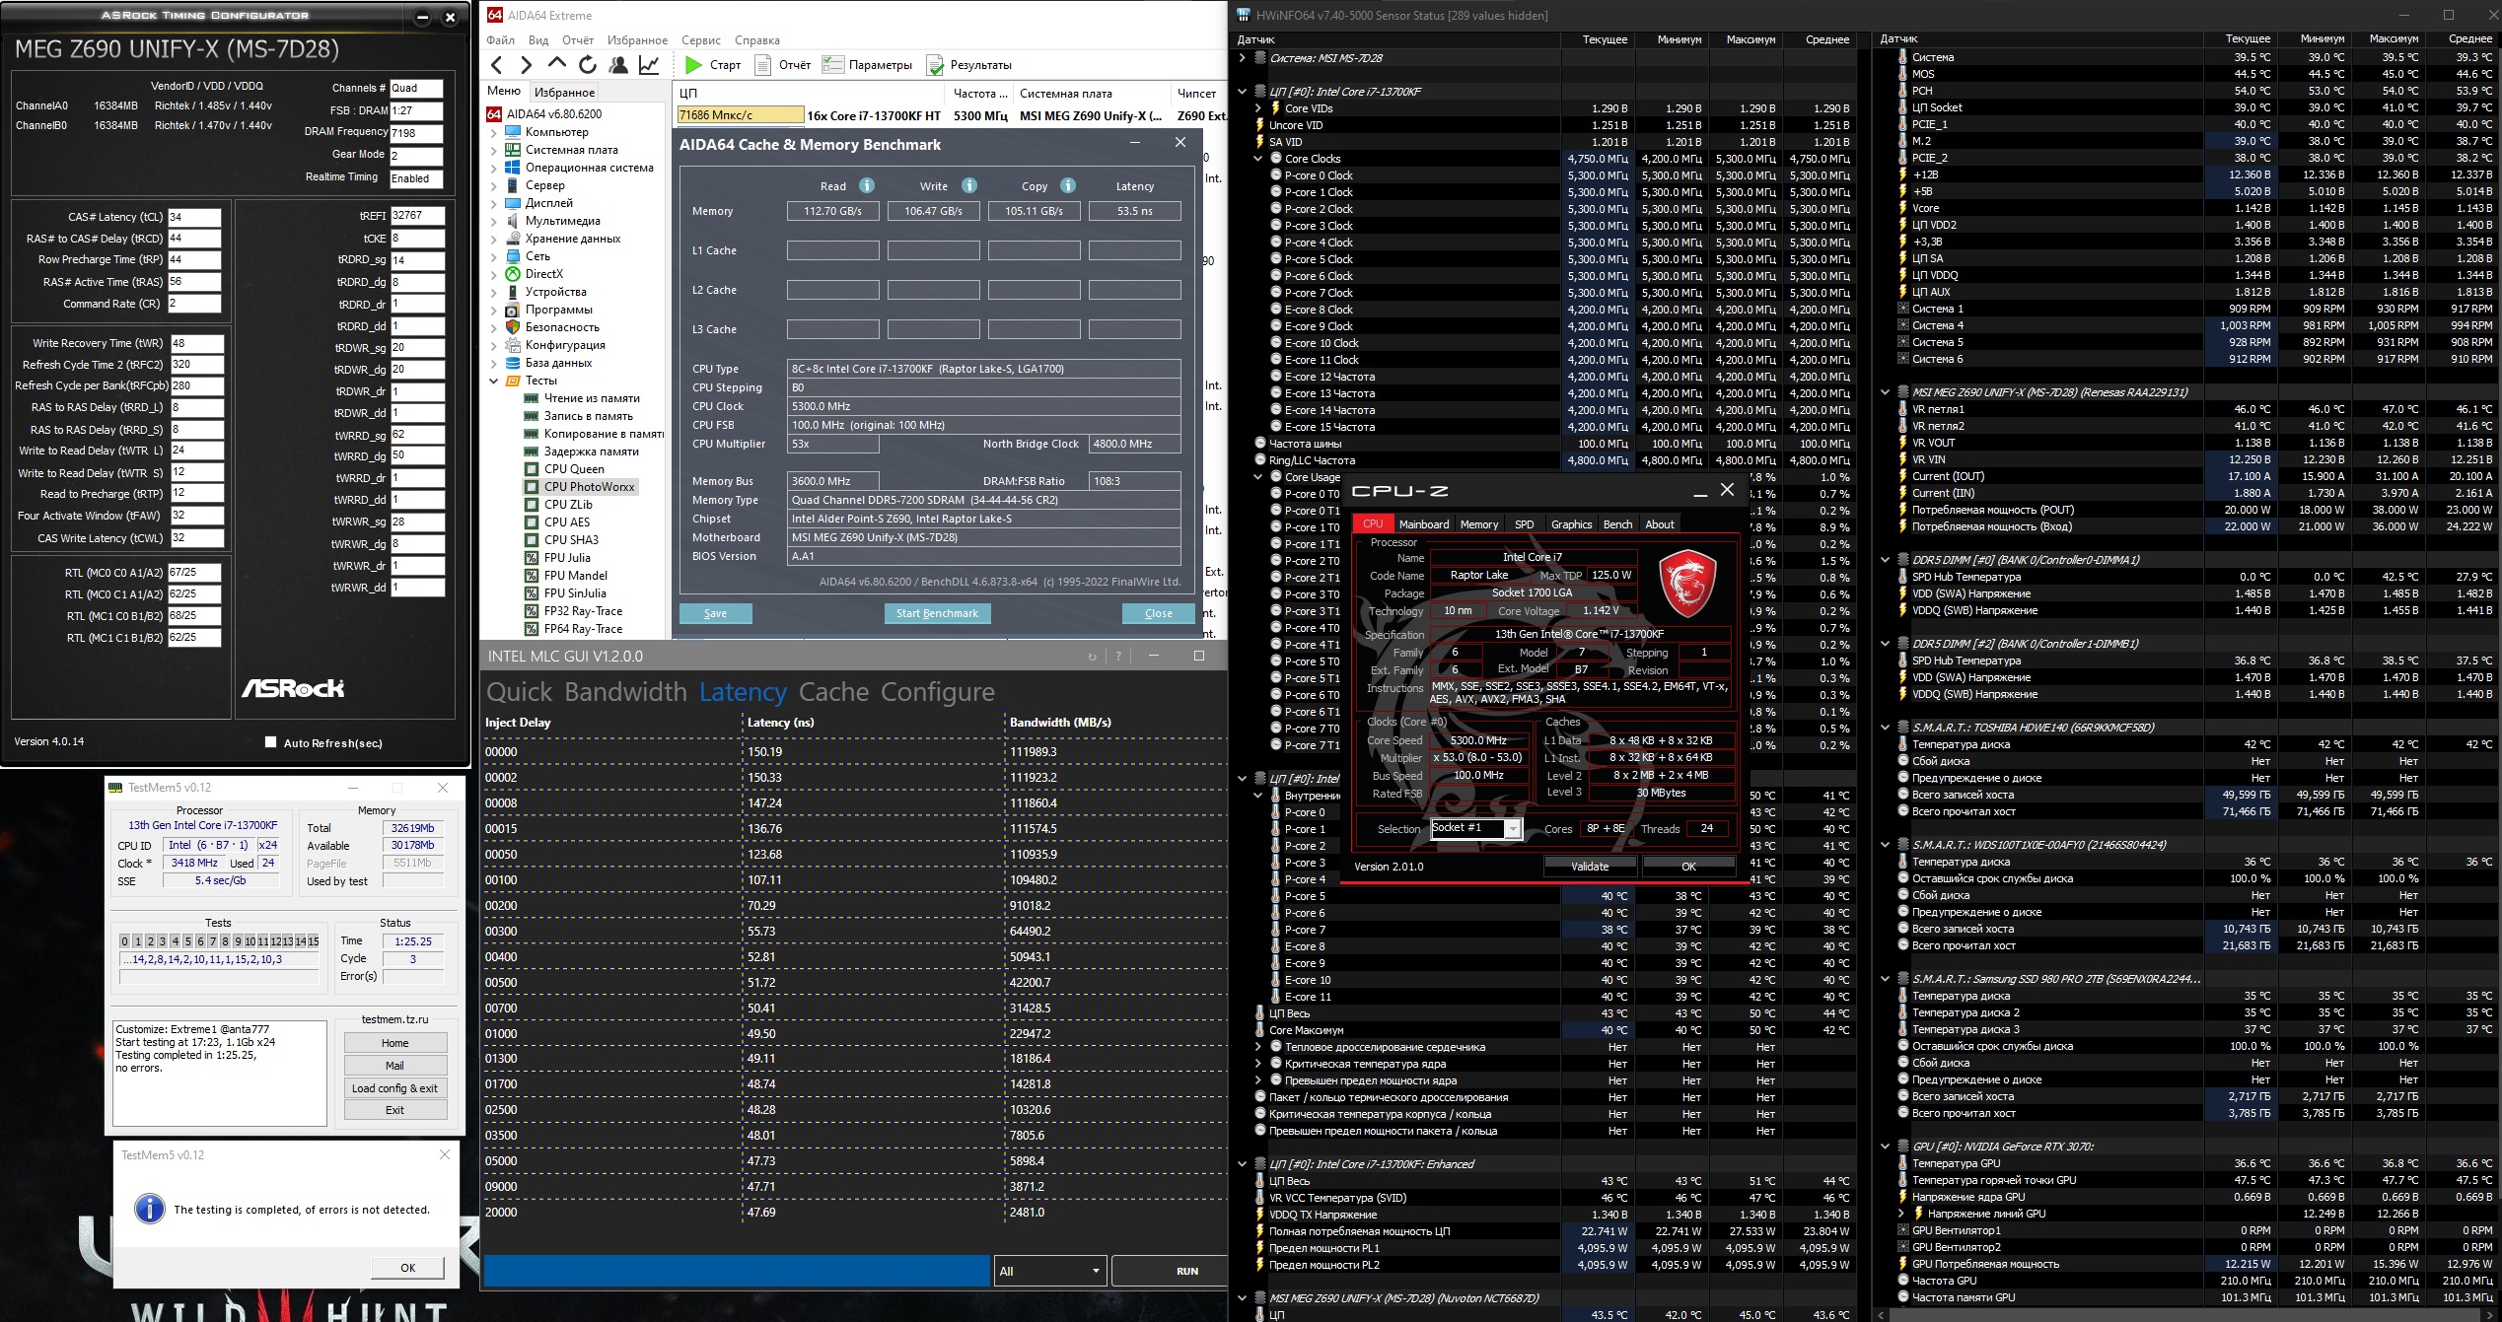Click the info icon next to Read
2502x1322 pixels.
pos(867,185)
